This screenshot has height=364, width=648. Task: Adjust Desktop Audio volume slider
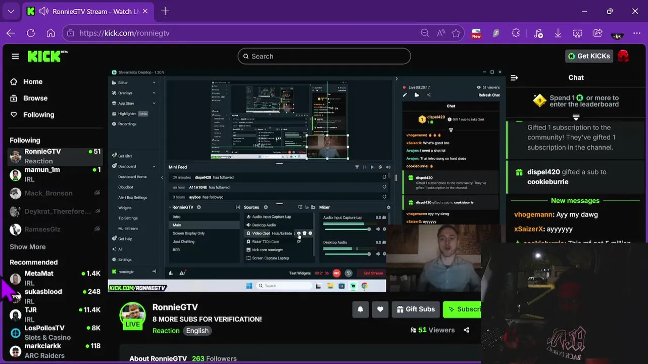[347, 254]
